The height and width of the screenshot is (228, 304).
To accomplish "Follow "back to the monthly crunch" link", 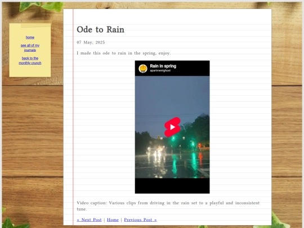I will pyautogui.click(x=30, y=60).
